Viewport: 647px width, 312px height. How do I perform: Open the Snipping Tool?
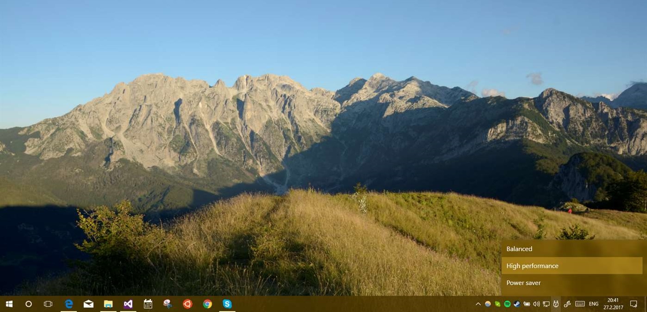click(168, 304)
